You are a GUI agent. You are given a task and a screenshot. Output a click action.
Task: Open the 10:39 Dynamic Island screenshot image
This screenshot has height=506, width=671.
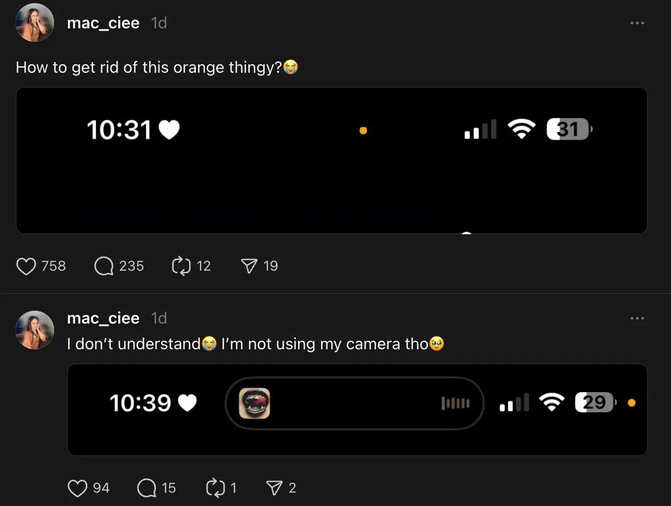357,410
